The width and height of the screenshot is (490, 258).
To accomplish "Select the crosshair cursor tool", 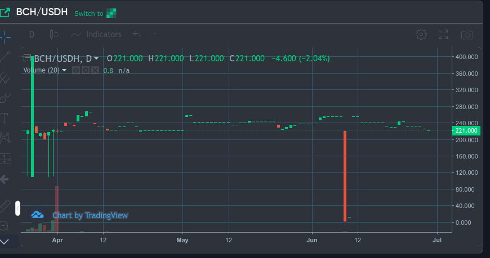I will point(5,38).
